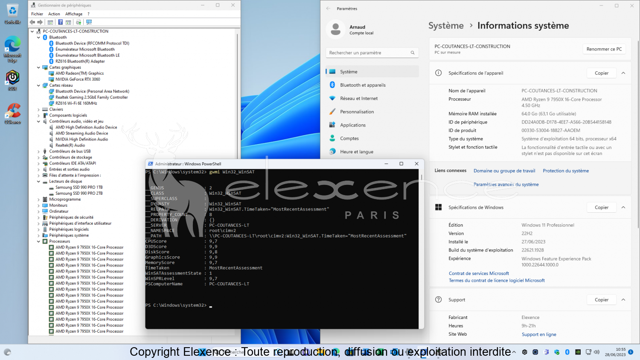Image resolution: width=640 pixels, height=360 pixels.
Task: Select Bluetooth et appareils in Settings sidebar
Action: click(x=372, y=85)
